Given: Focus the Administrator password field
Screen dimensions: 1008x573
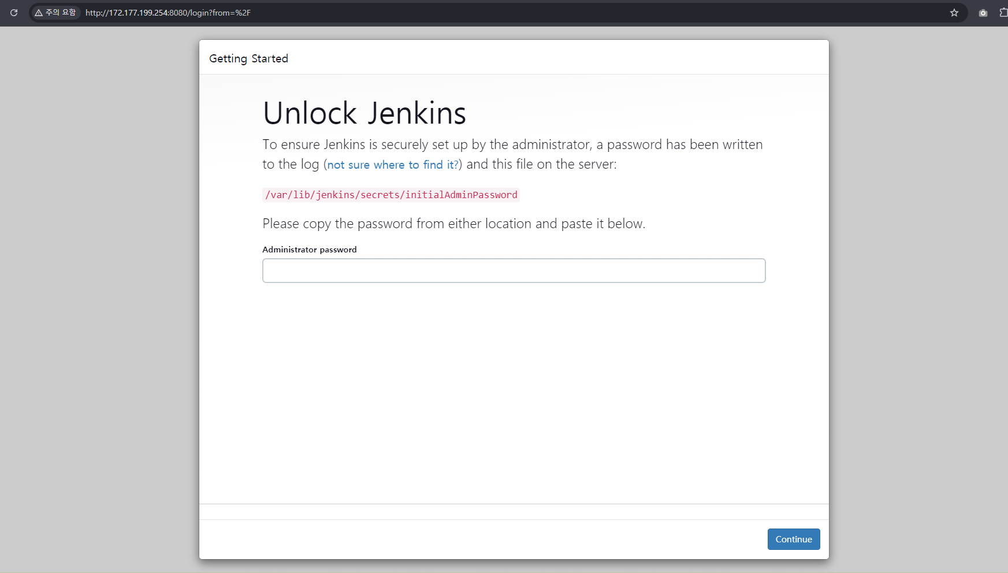Looking at the screenshot, I should click(x=514, y=270).
